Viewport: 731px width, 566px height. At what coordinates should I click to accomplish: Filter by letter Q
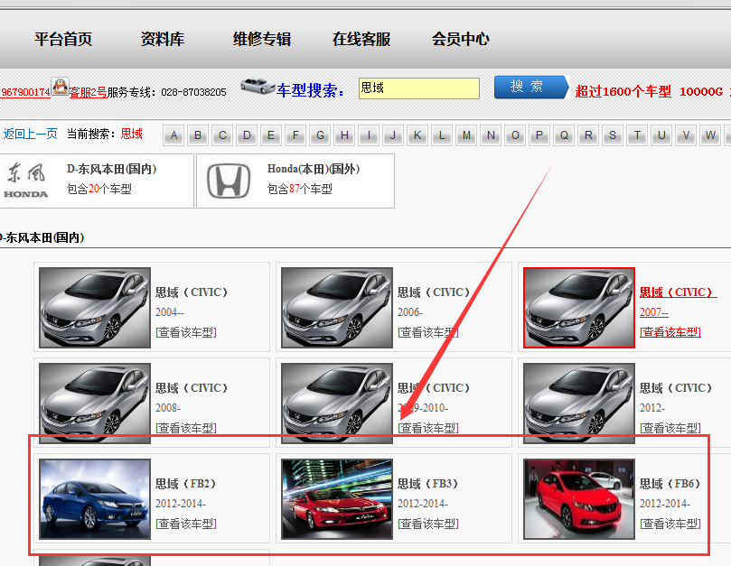pos(564,135)
